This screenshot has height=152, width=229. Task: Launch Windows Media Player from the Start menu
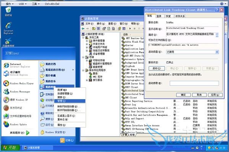[x=21, y=83]
